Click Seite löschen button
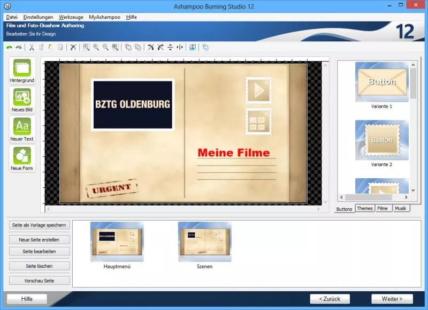 pos(39,266)
